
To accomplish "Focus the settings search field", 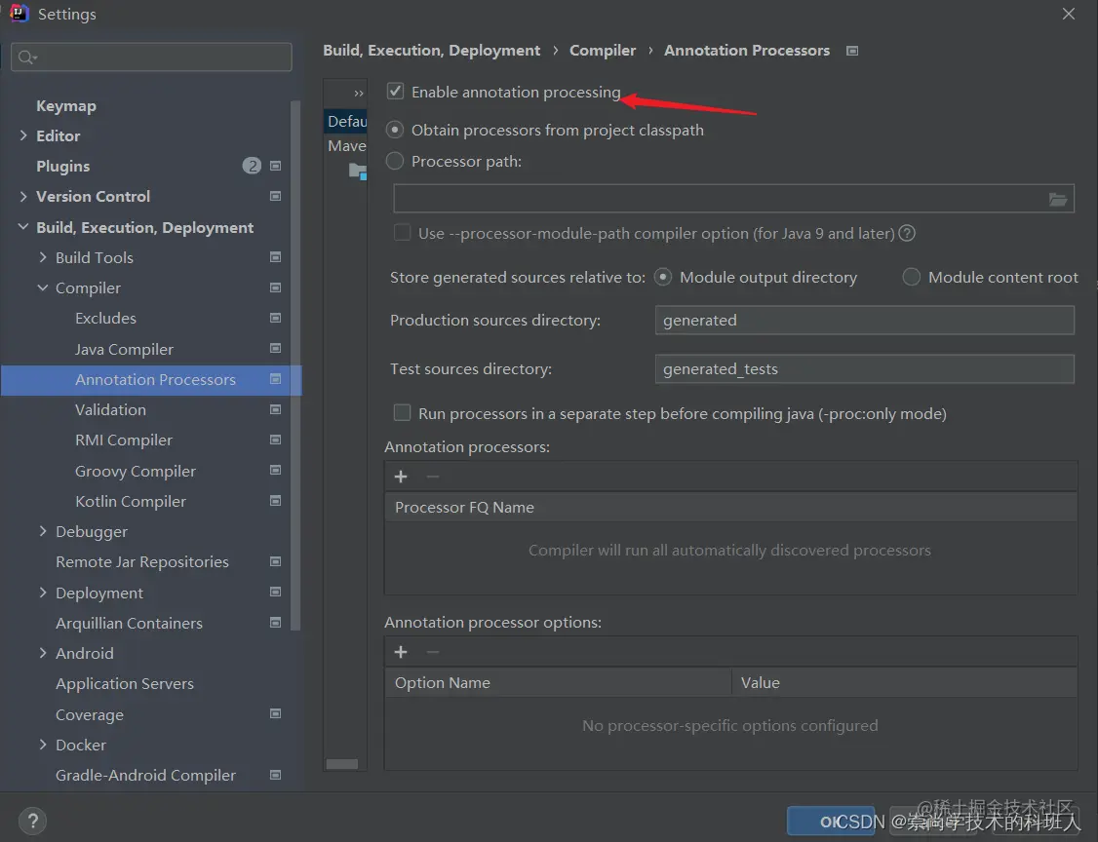I will 151,57.
